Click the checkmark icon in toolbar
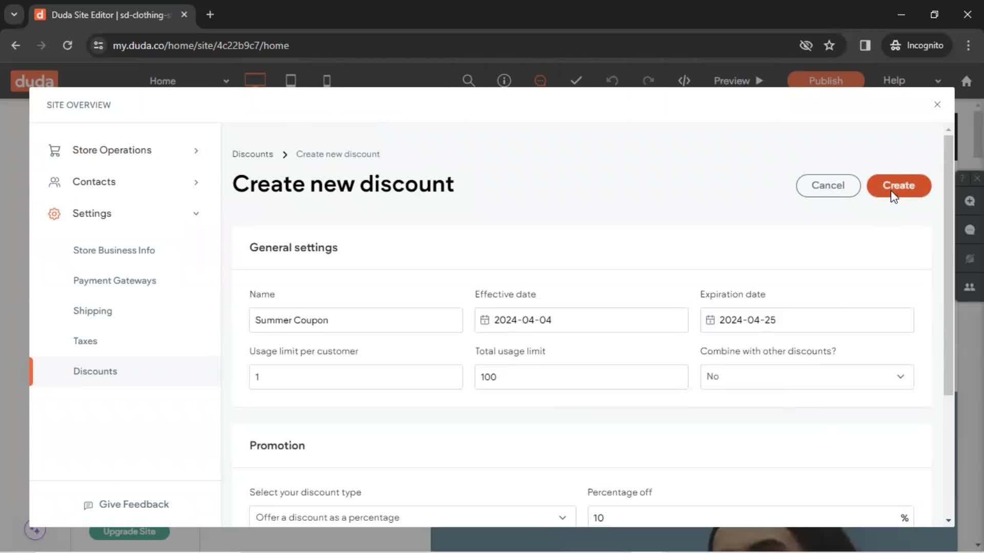984x553 pixels. [x=576, y=80]
